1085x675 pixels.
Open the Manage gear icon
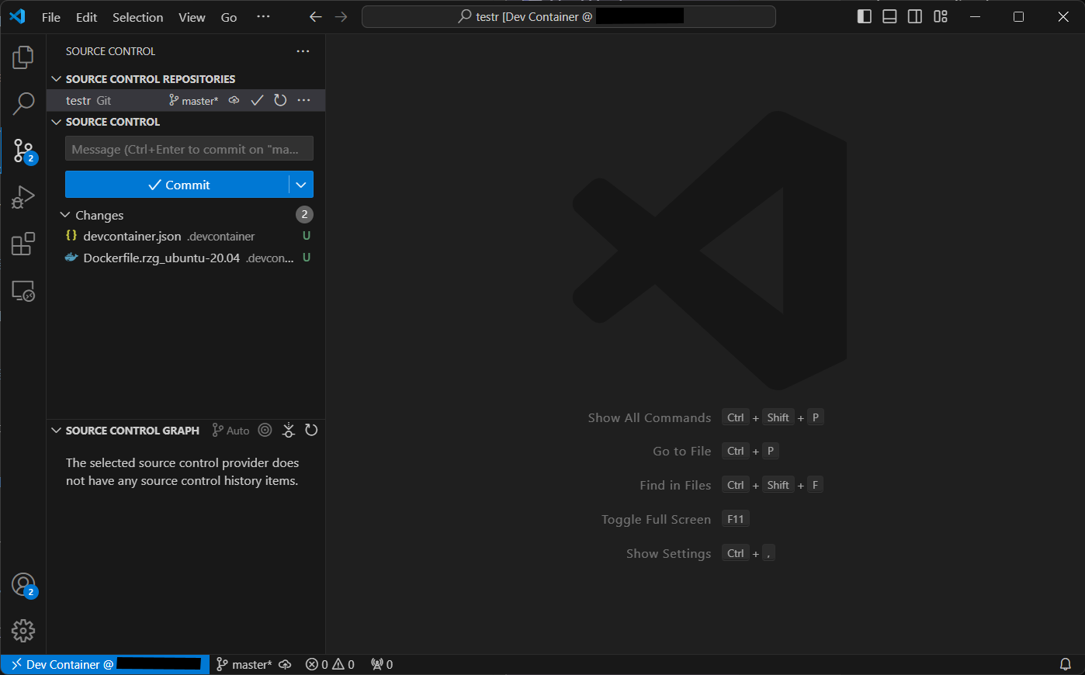pyautogui.click(x=23, y=631)
